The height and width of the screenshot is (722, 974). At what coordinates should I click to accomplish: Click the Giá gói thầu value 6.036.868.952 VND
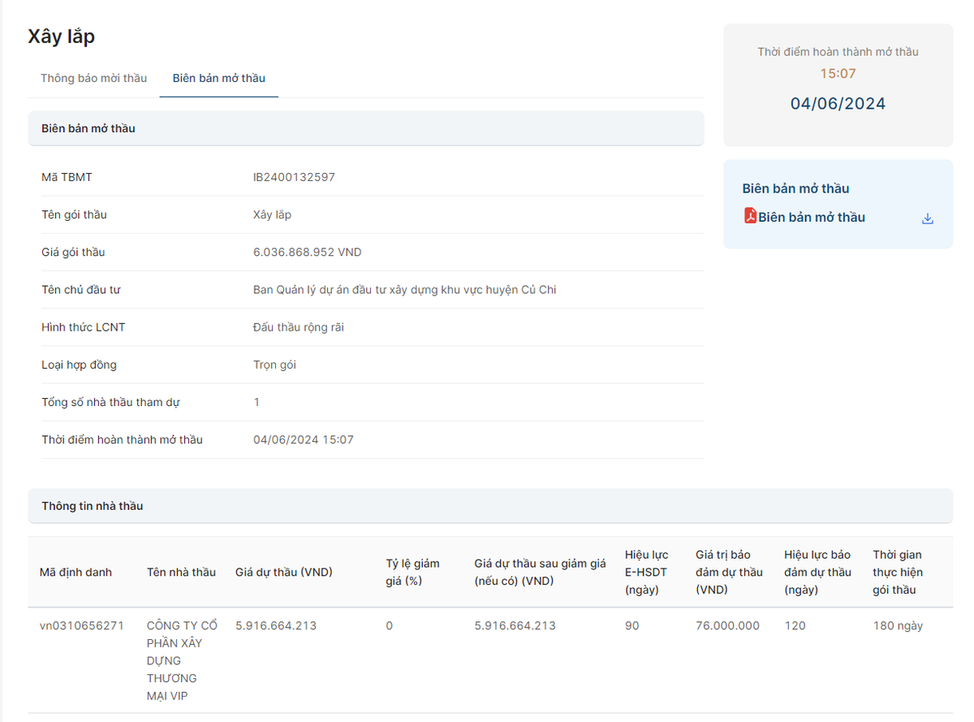307,253
